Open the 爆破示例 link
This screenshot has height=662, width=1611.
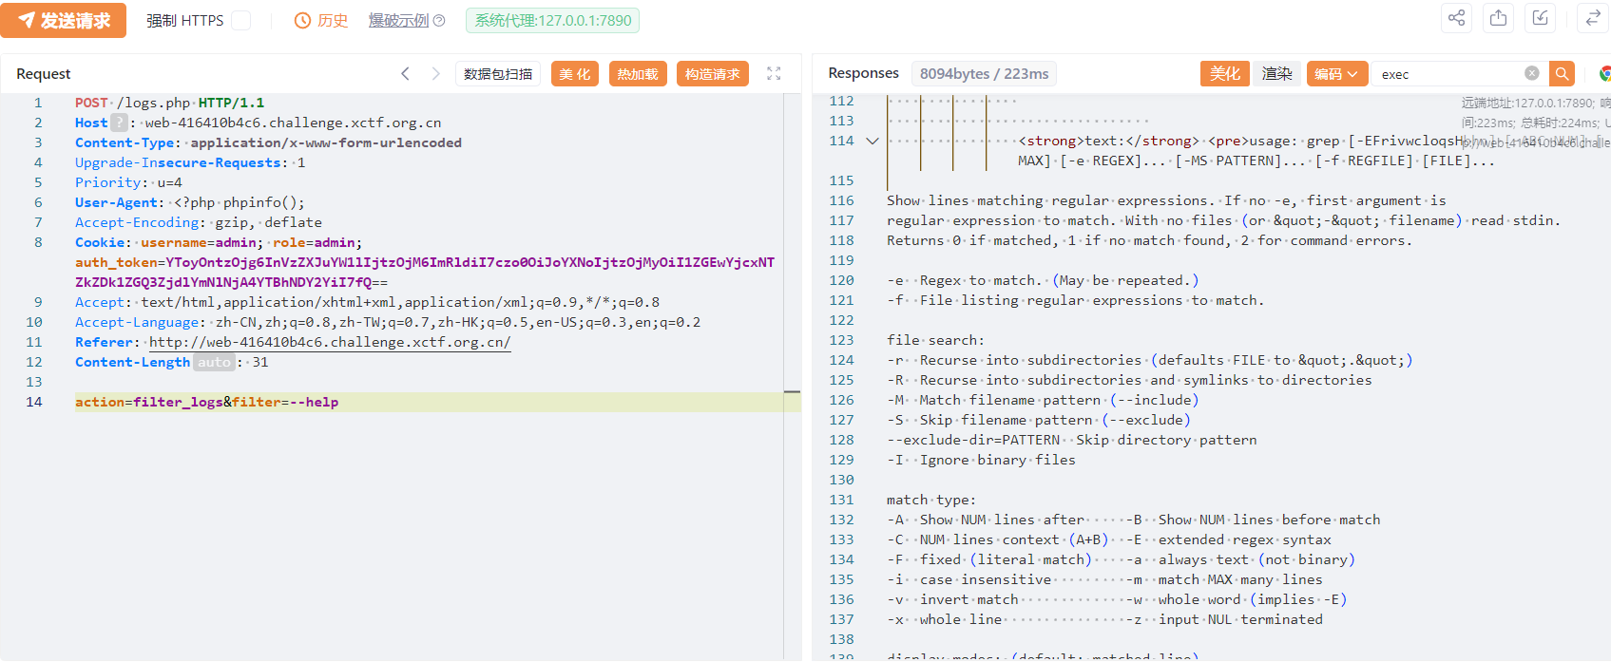[398, 21]
